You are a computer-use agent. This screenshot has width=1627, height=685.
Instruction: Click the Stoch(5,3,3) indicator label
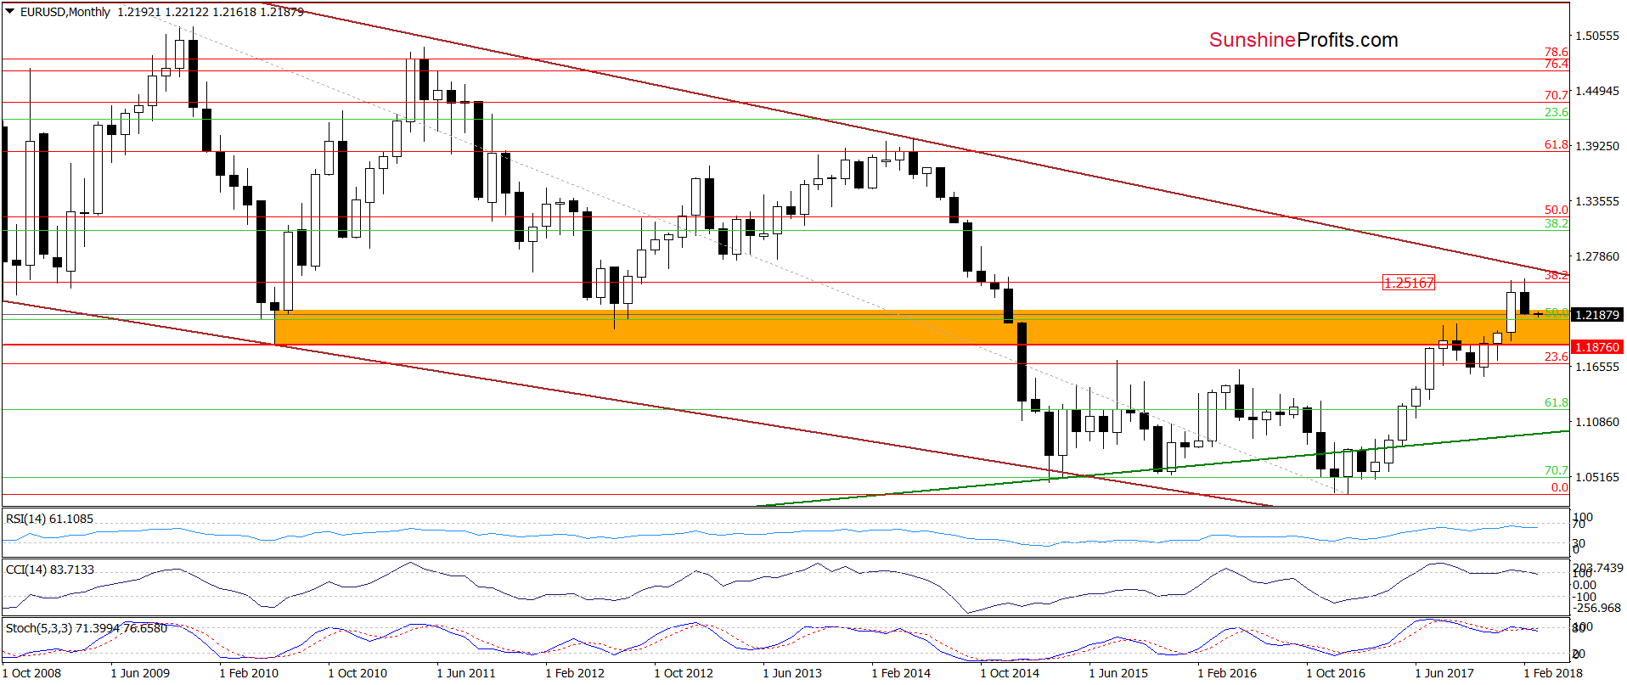(x=87, y=628)
